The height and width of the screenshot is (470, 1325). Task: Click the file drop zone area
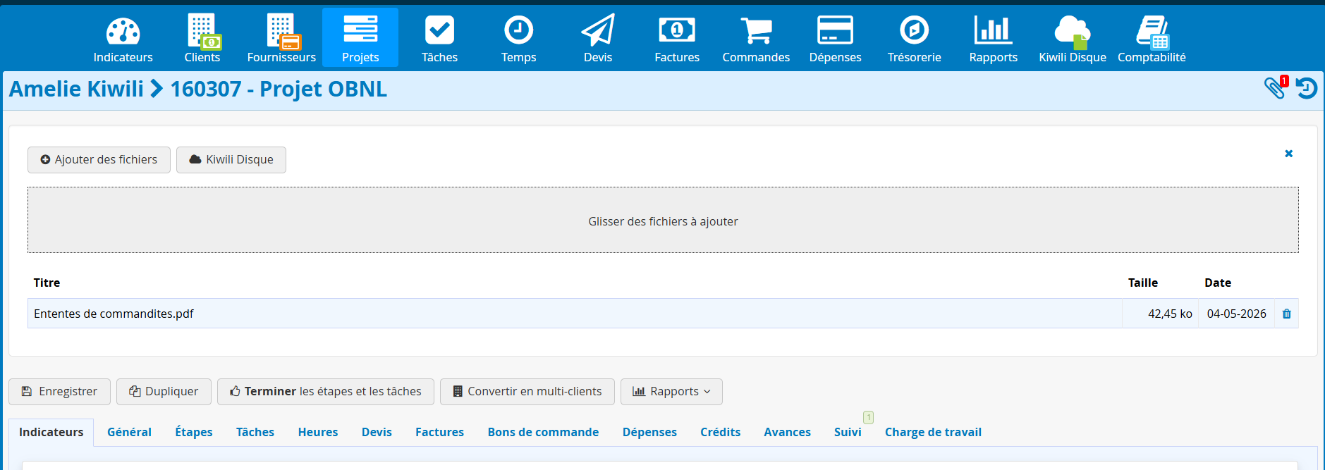tap(663, 220)
